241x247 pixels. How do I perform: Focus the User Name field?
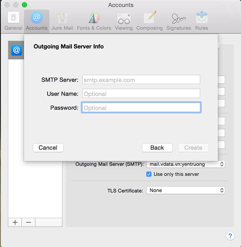click(x=141, y=94)
